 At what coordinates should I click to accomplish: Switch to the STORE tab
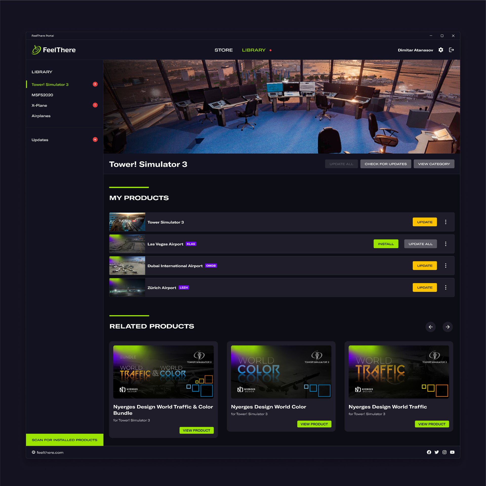[x=224, y=50]
